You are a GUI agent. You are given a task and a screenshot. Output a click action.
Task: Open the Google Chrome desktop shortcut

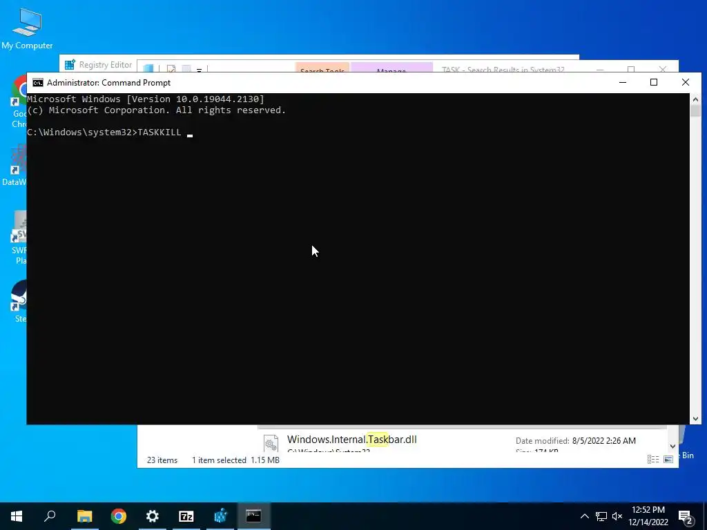coord(19,101)
